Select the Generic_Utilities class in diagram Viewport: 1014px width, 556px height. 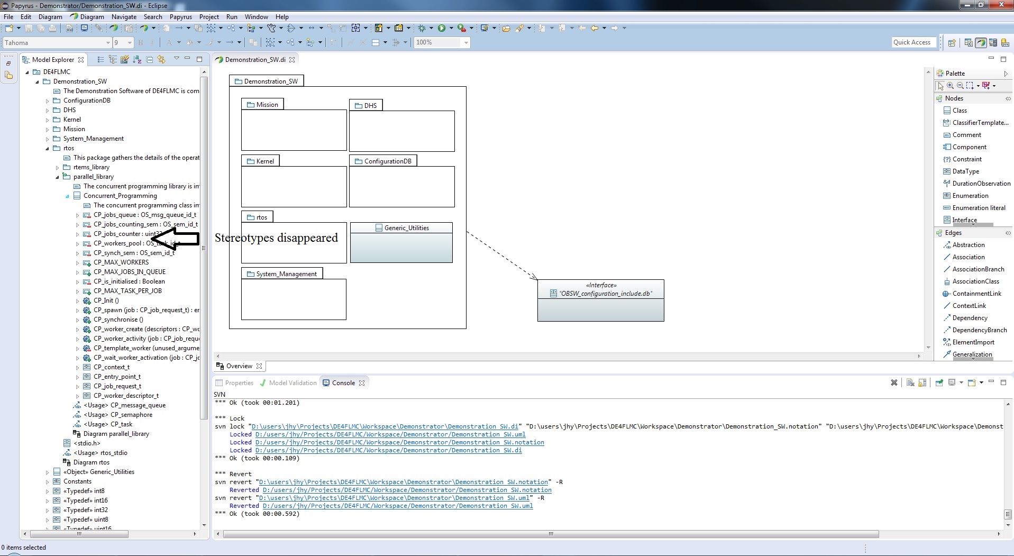[401, 242]
